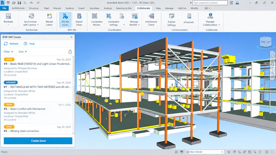The width and height of the screenshot is (276, 155).
Task: Open issue #9 Basic Wall
Action: coord(37,67)
